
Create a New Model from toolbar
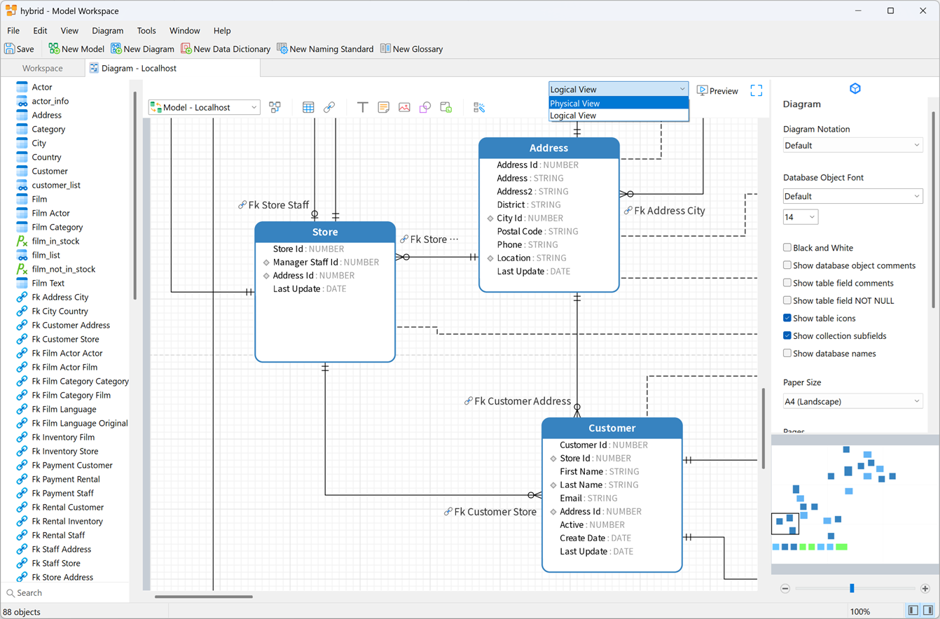pyautogui.click(x=76, y=49)
